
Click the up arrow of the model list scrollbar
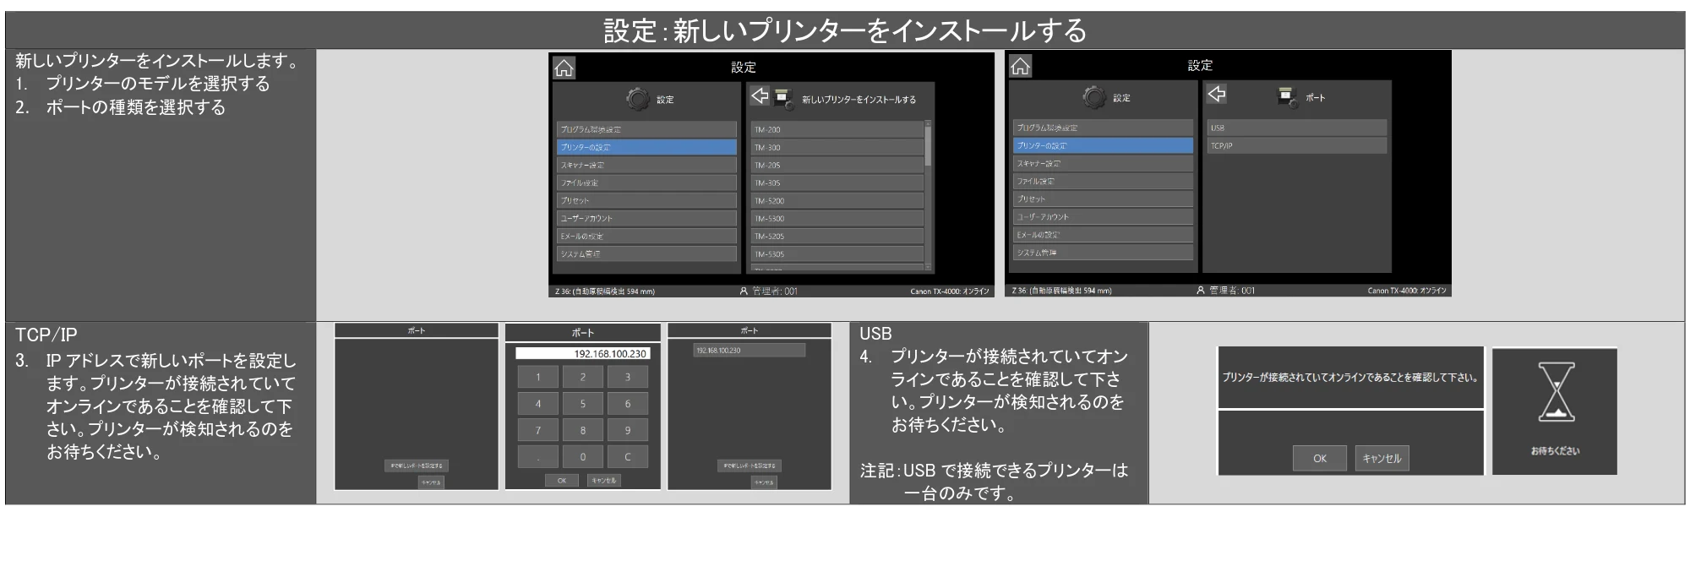(x=929, y=124)
